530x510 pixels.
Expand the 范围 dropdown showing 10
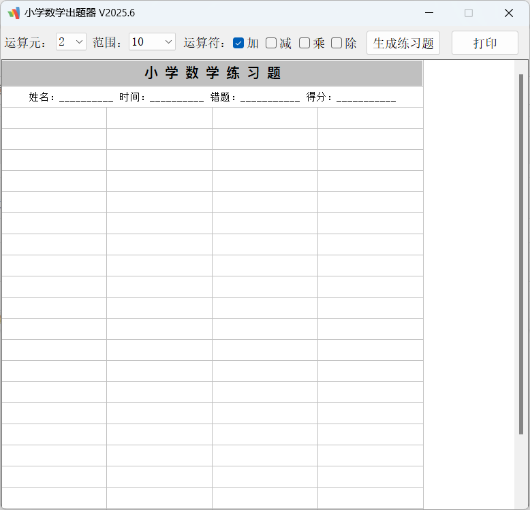pos(152,42)
